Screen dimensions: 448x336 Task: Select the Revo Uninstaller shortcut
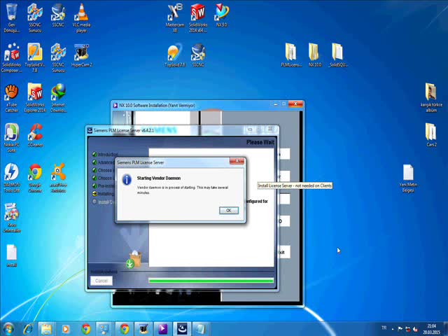point(11,218)
